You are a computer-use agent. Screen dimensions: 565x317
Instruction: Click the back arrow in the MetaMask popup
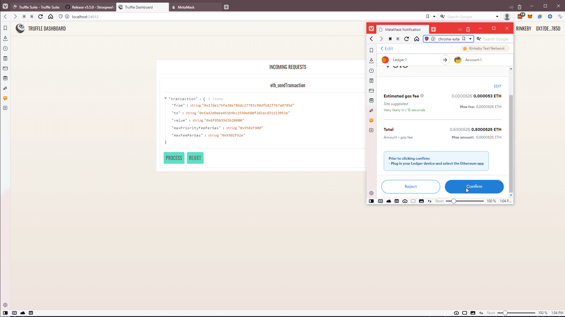point(371,39)
